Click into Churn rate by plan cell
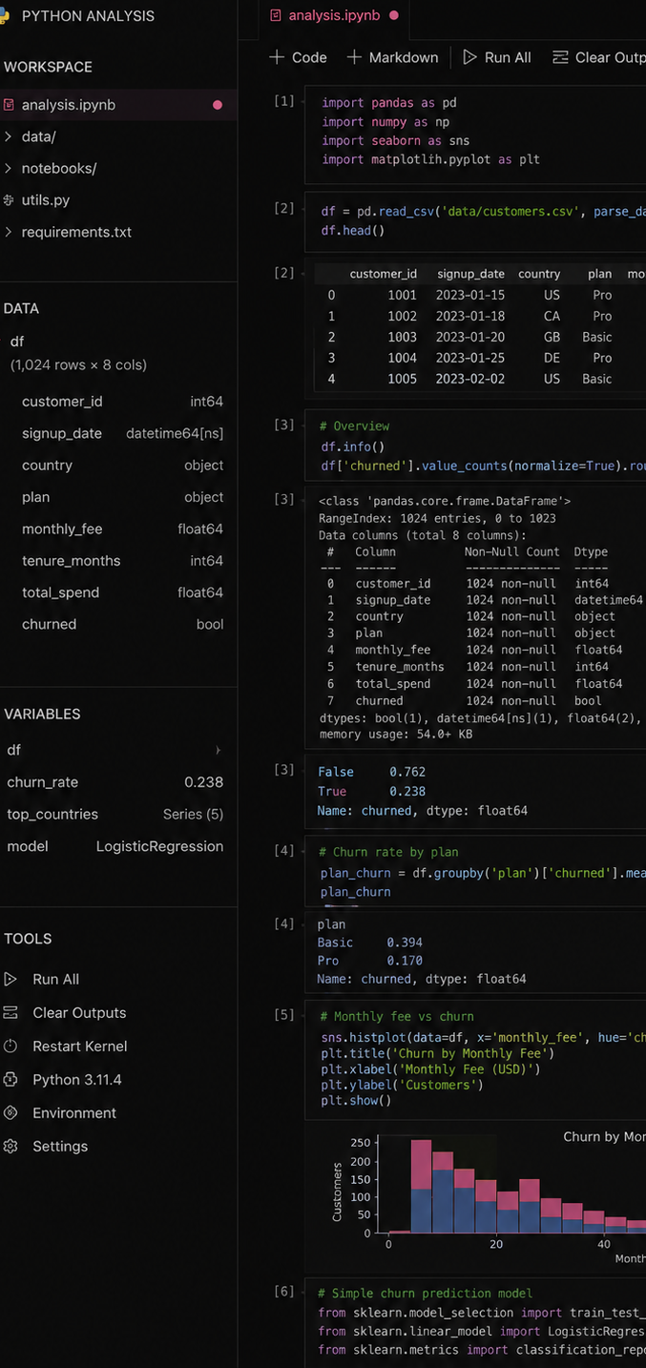This screenshot has height=1368, width=646. 475,872
